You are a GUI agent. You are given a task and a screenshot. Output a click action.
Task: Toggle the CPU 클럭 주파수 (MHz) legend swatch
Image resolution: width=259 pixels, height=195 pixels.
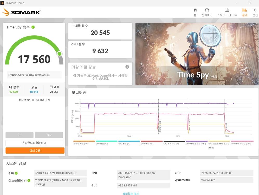coord(197,141)
